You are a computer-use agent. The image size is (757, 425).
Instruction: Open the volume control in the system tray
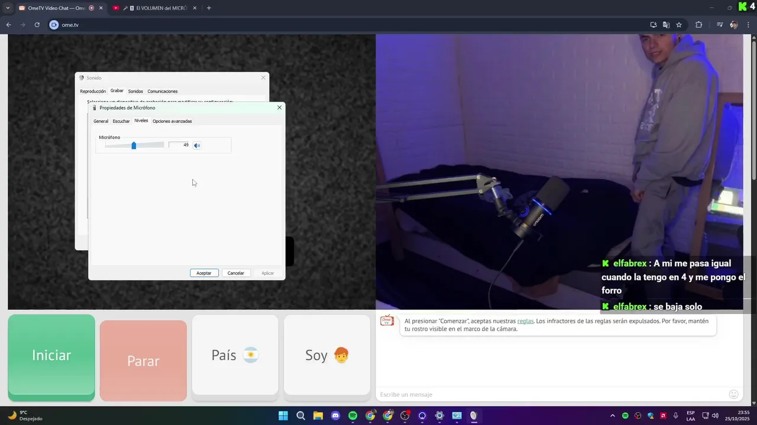pos(715,416)
